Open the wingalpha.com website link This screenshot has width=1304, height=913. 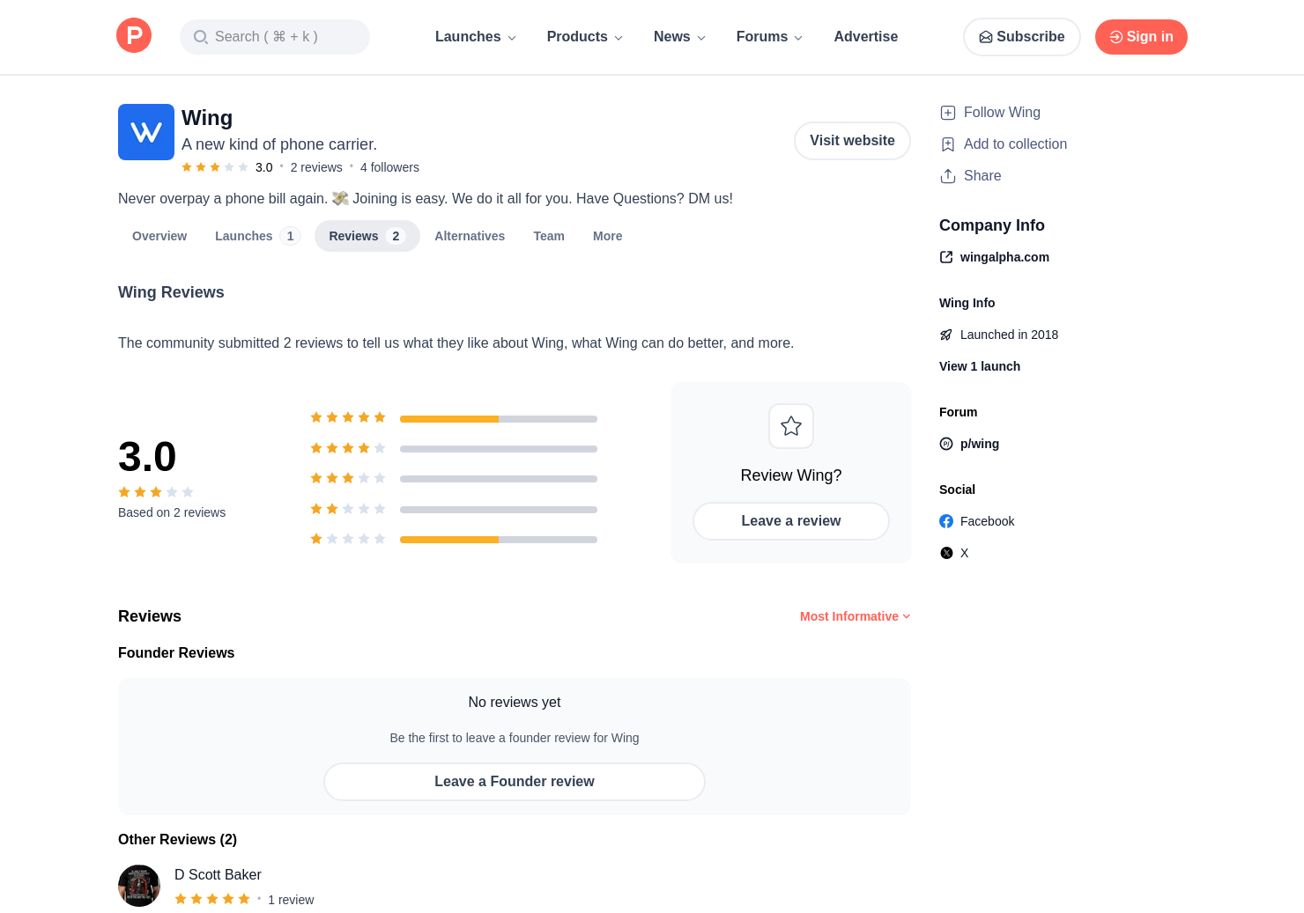[x=1004, y=257]
